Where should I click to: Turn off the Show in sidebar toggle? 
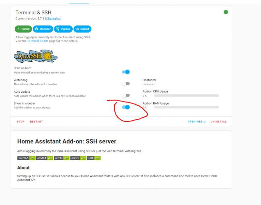tap(125, 107)
